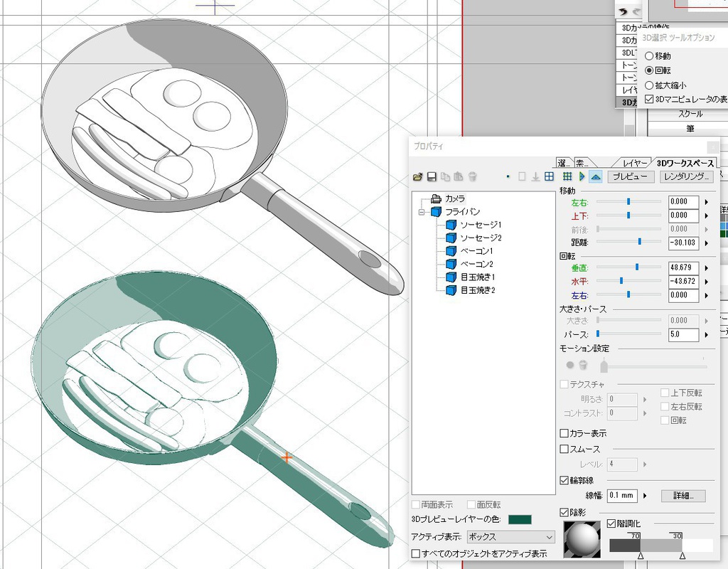
Task: Click the shading sphere light preview
Action: click(x=582, y=539)
